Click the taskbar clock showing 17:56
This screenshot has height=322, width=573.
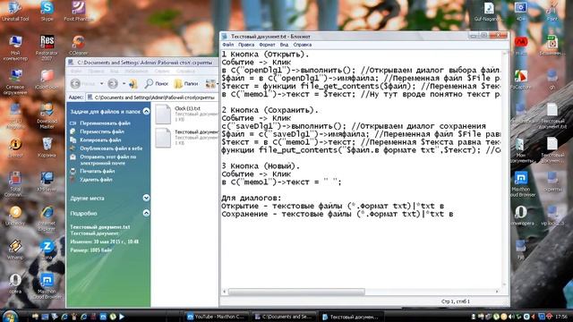pyautogui.click(x=561, y=317)
